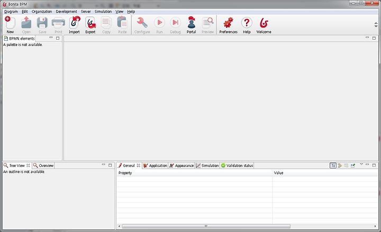Minimize the properties panel
Viewport: 381px width, 232px height.
tap(367, 164)
